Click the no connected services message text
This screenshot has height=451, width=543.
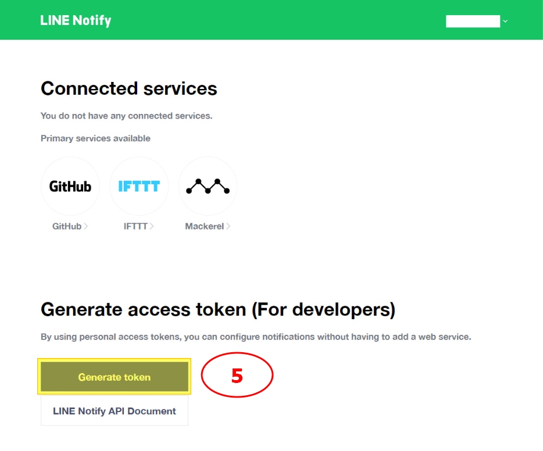pyautogui.click(x=126, y=116)
